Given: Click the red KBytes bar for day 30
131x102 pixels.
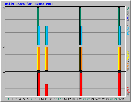Looking at the screenshot, I should (x=119, y=84).
